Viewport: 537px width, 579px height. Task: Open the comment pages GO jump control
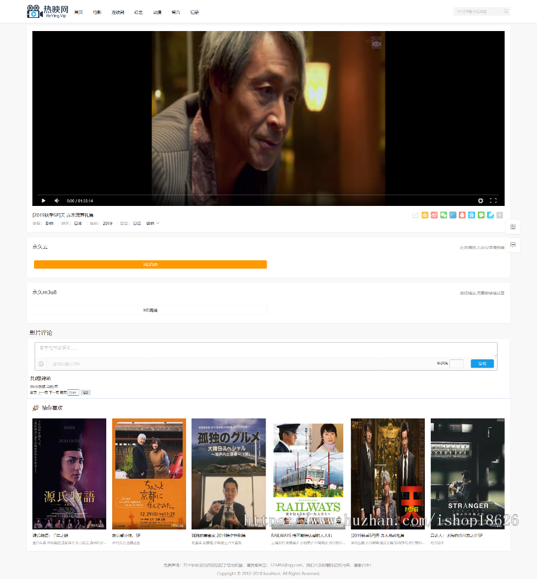click(85, 392)
